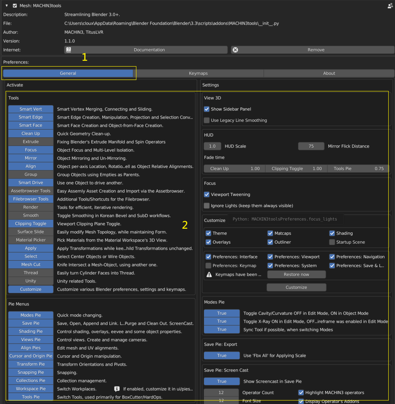Screen dimensions: 395x404
Task: Uncheck Show Sidebar Panel
Action: [207, 109]
